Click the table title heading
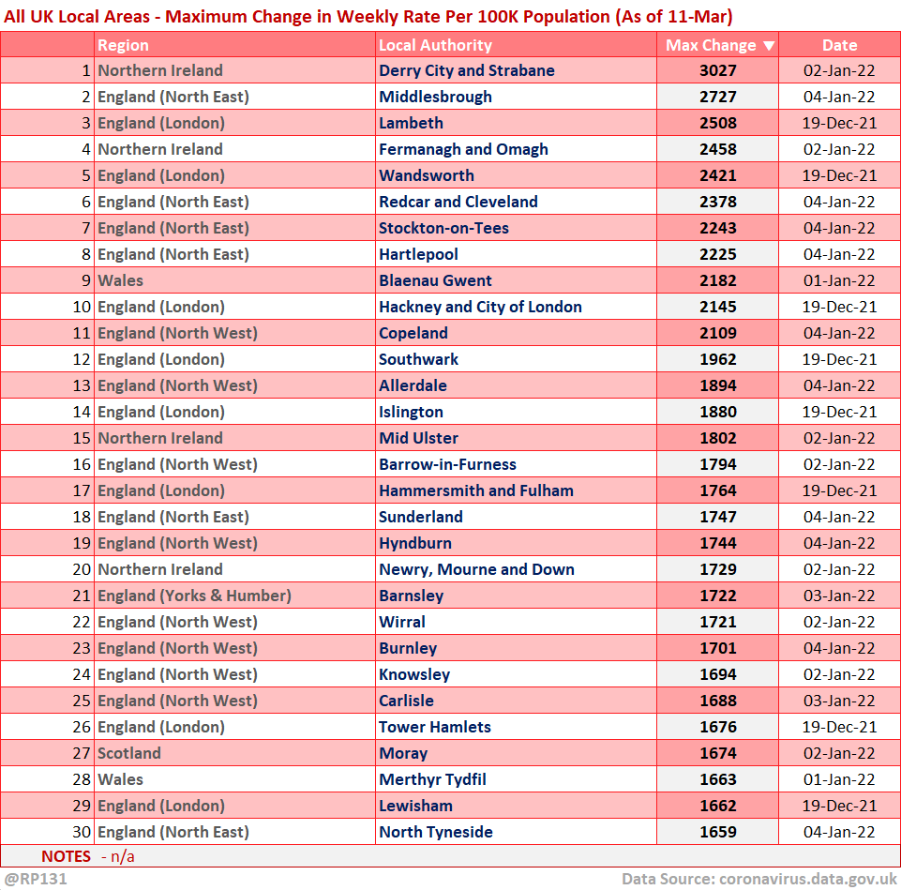 pyautogui.click(x=368, y=16)
